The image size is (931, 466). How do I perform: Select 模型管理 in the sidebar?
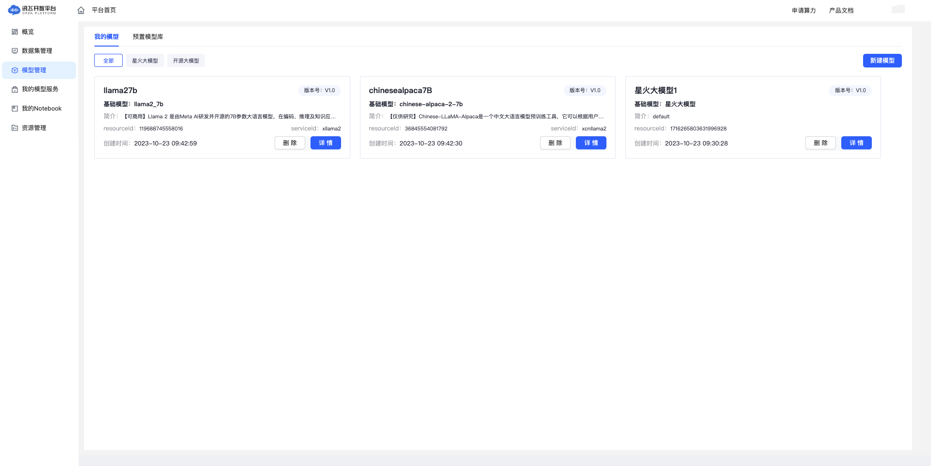pos(39,70)
